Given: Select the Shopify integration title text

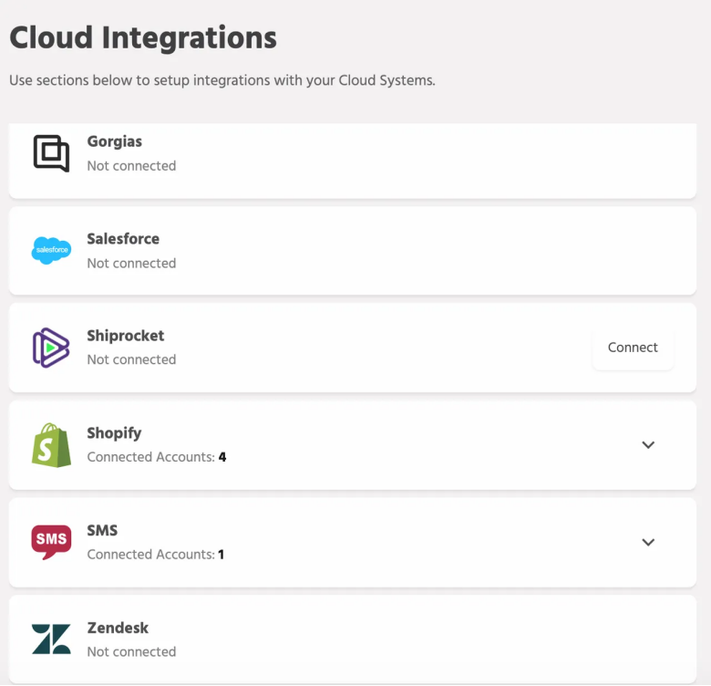Looking at the screenshot, I should point(114,433).
